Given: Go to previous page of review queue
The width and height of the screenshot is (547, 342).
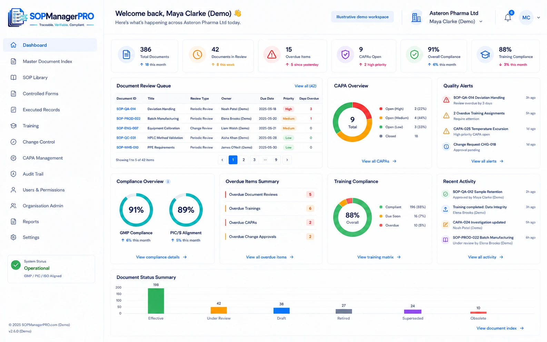Looking at the screenshot, I should click(222, 160).
